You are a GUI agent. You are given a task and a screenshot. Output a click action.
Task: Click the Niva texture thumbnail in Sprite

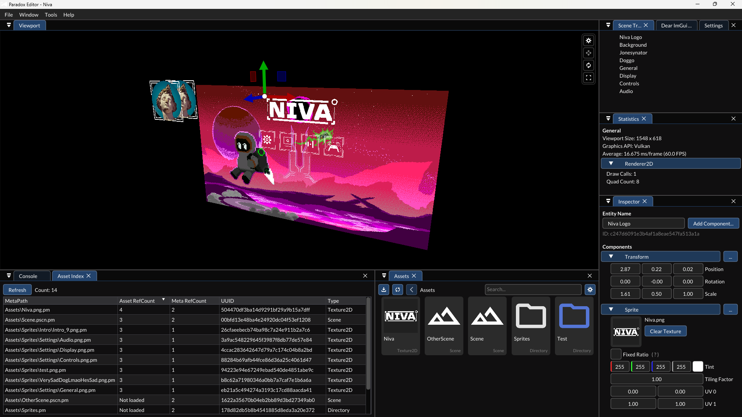pyautogui.click(x=626, y=332)
